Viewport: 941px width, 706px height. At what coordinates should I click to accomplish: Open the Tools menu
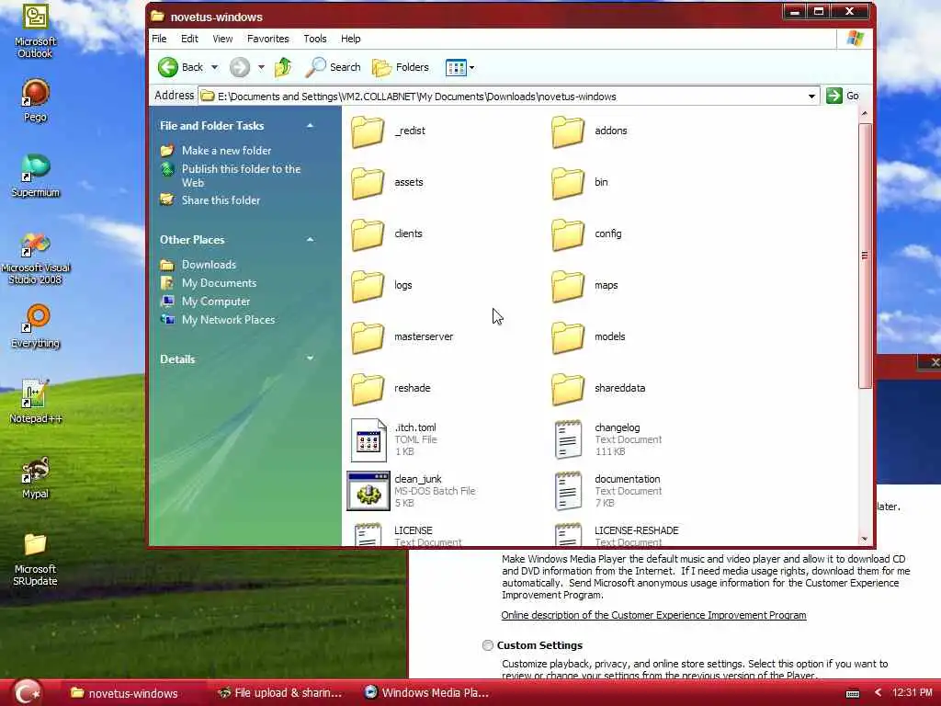pyautogui.click(x=315, y=39)
